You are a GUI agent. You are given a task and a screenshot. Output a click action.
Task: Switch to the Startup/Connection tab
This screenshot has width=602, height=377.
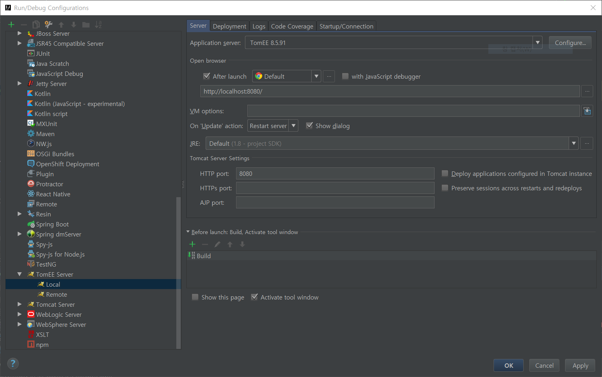pyautogui.click(x=346, y=26)
